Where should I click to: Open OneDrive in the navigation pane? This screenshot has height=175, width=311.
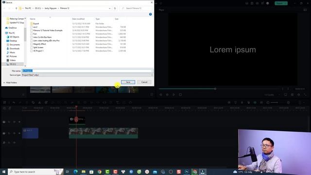pyautogui.click(x=12, y=28)
